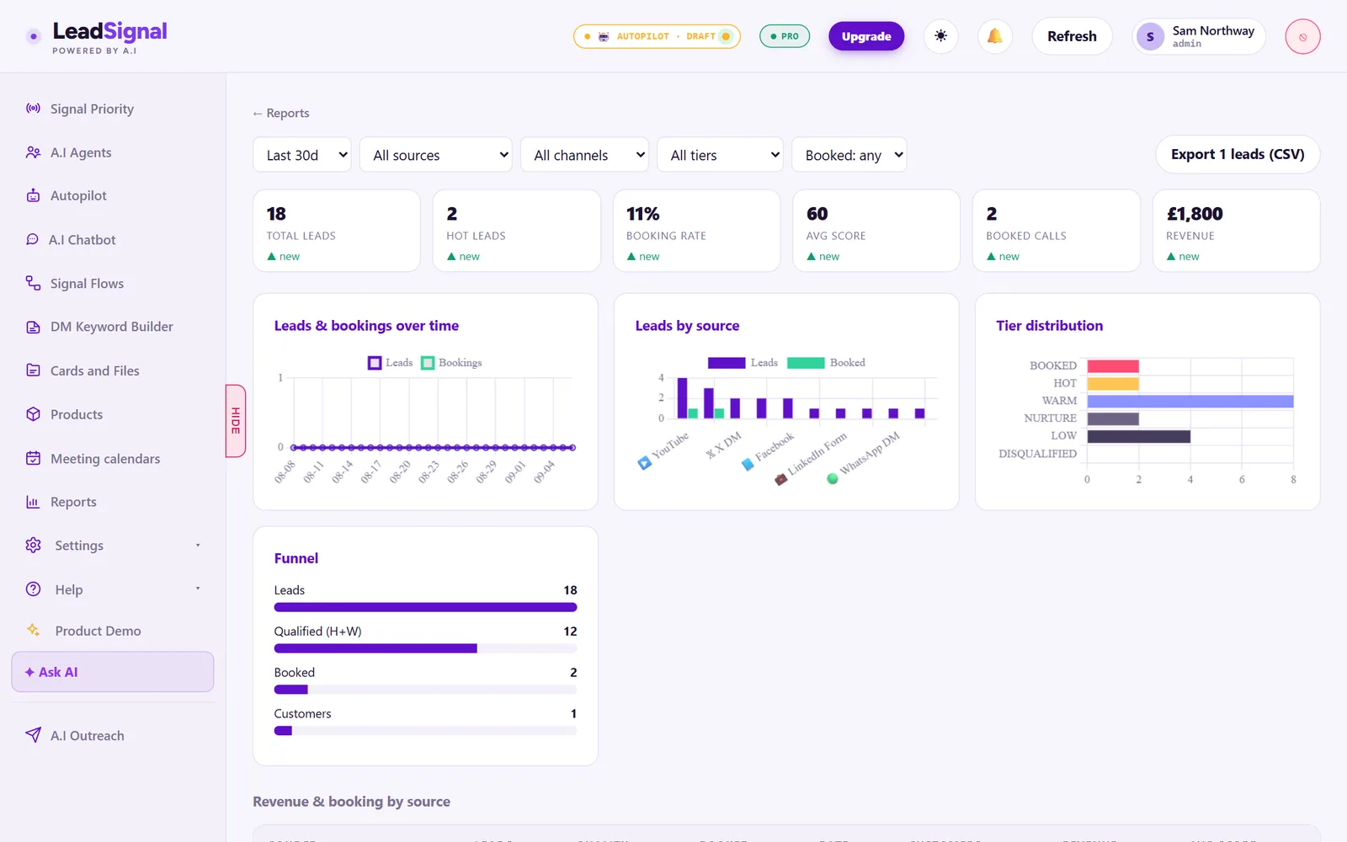Click the WARM bar in Tier distribution

pos(1190,402)
